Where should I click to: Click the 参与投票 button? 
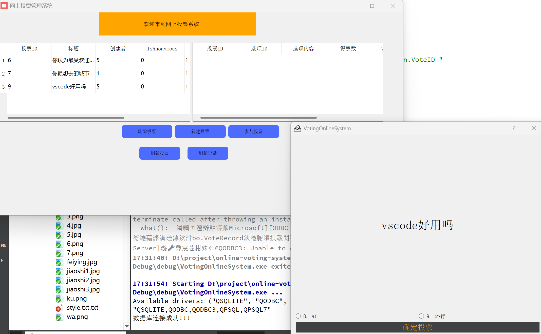pyautogui.click(x=253, y=132)
